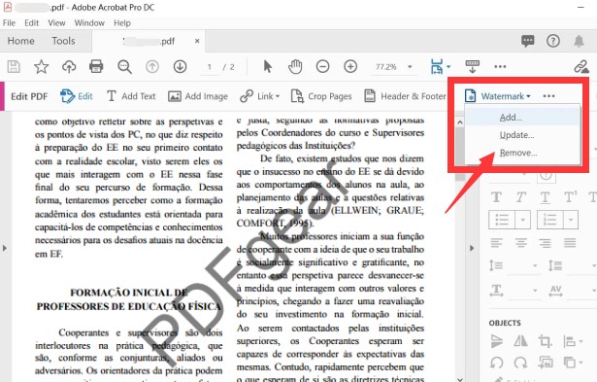Screen dimensions: 597x382
Task: Open the Find text magnifier
Action: [x=124, y=67]
